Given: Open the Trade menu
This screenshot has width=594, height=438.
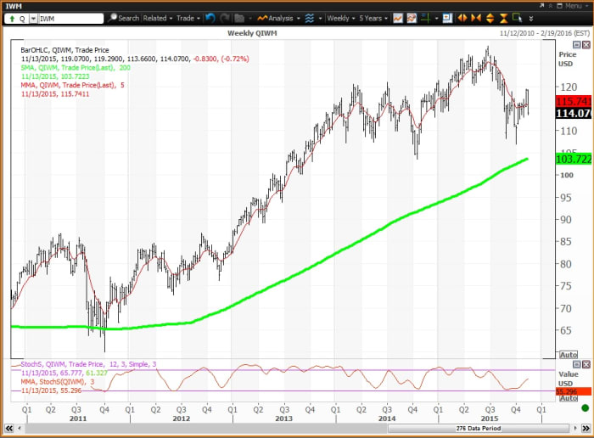Looking at the screenshot, I should coord(188,18).
